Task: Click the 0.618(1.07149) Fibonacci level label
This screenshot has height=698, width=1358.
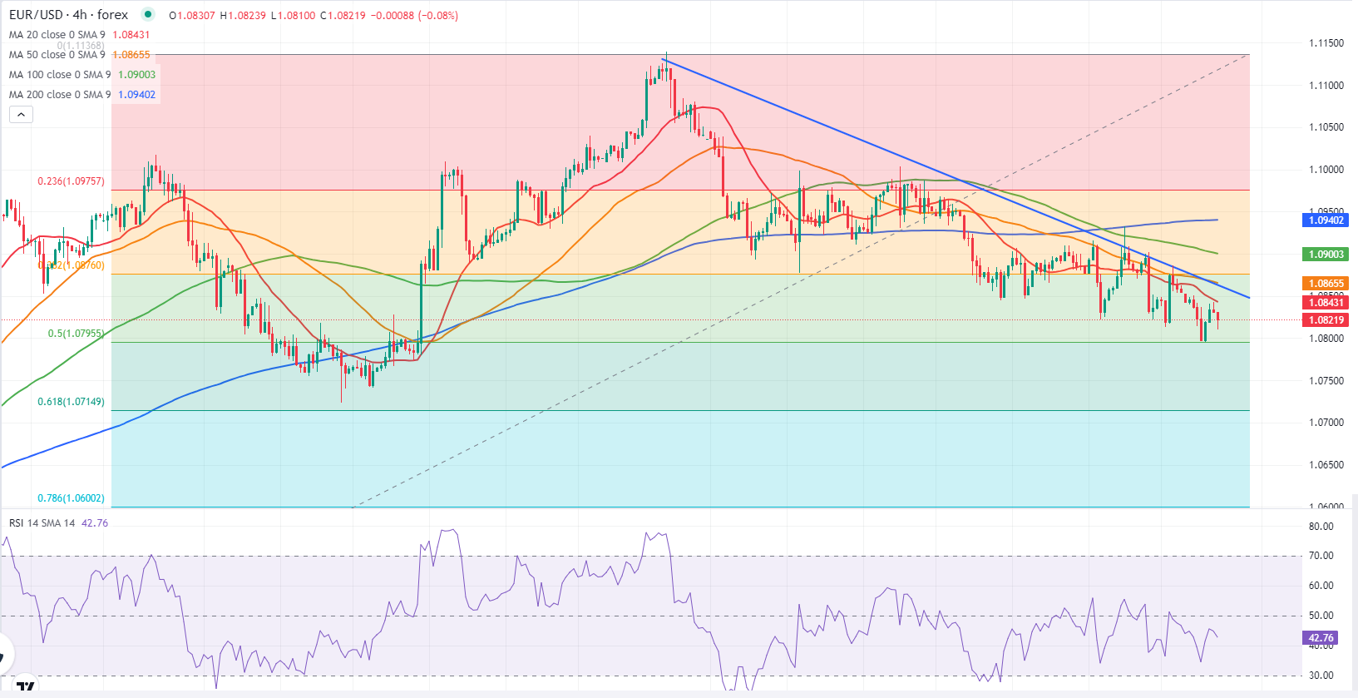Action: coord(71,402)
